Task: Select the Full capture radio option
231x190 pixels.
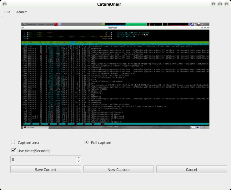Action: [x=86, y=142]
